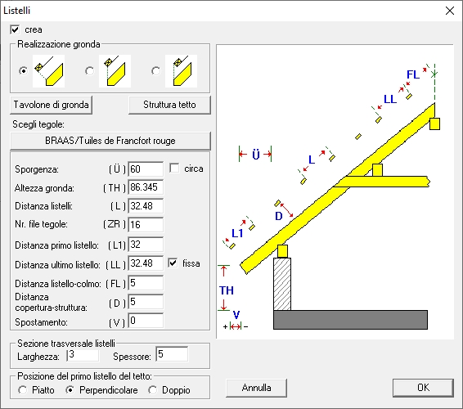The width and height of the screenshot is (463, 409).
Task: Enable the circa checkbox
Action: click(x=174, y=169)
